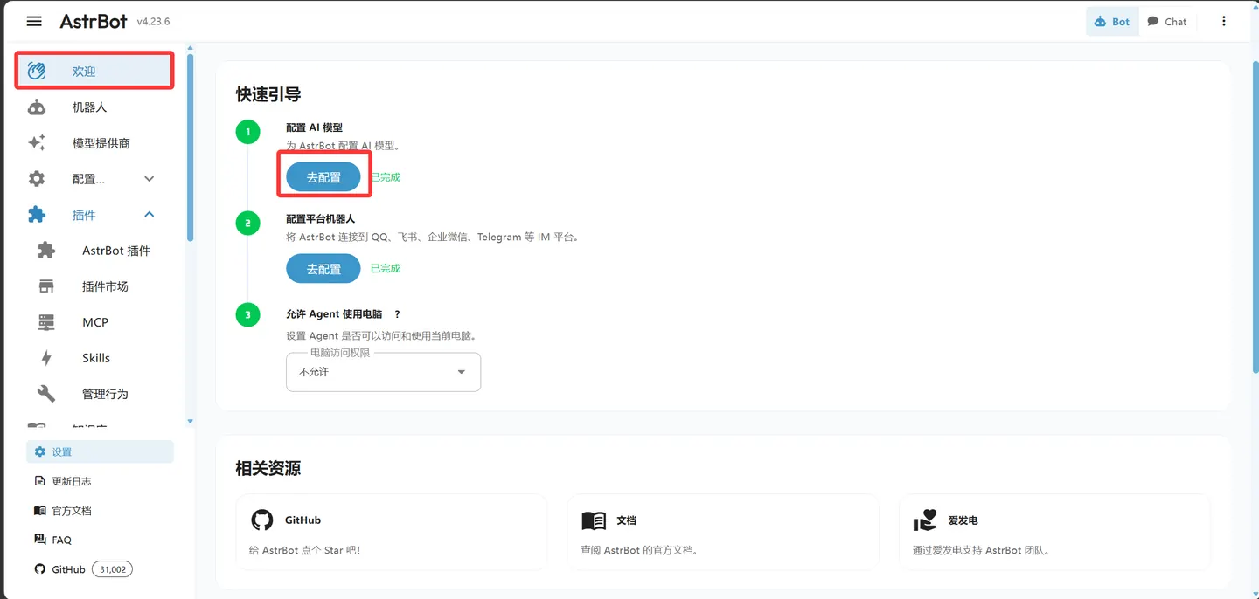
Task: Expand the 配置 sidebar group
Action: point(94,179)
